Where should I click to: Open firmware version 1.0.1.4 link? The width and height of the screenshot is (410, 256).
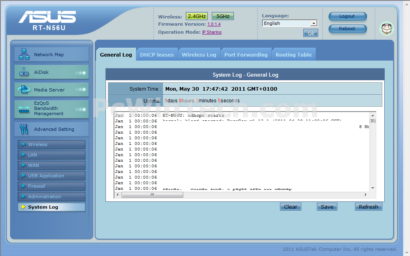[x=214, y=24]
